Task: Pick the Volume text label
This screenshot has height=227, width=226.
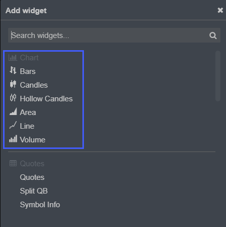Action: pyautogui.click(x=32, y=140)
